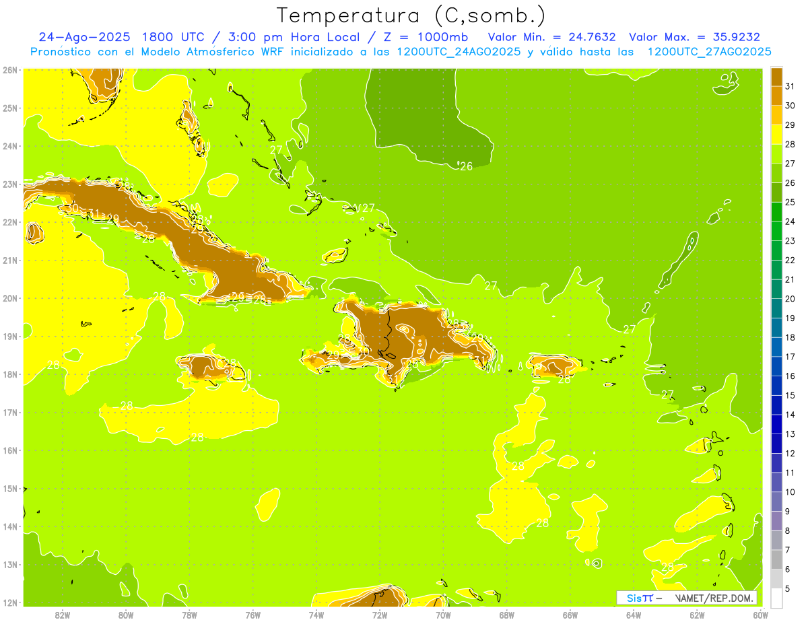Screen dimensions: 808x624
Task: Select valid-until time '1200UTC_27AGO2025'
Action: (710, 52)
